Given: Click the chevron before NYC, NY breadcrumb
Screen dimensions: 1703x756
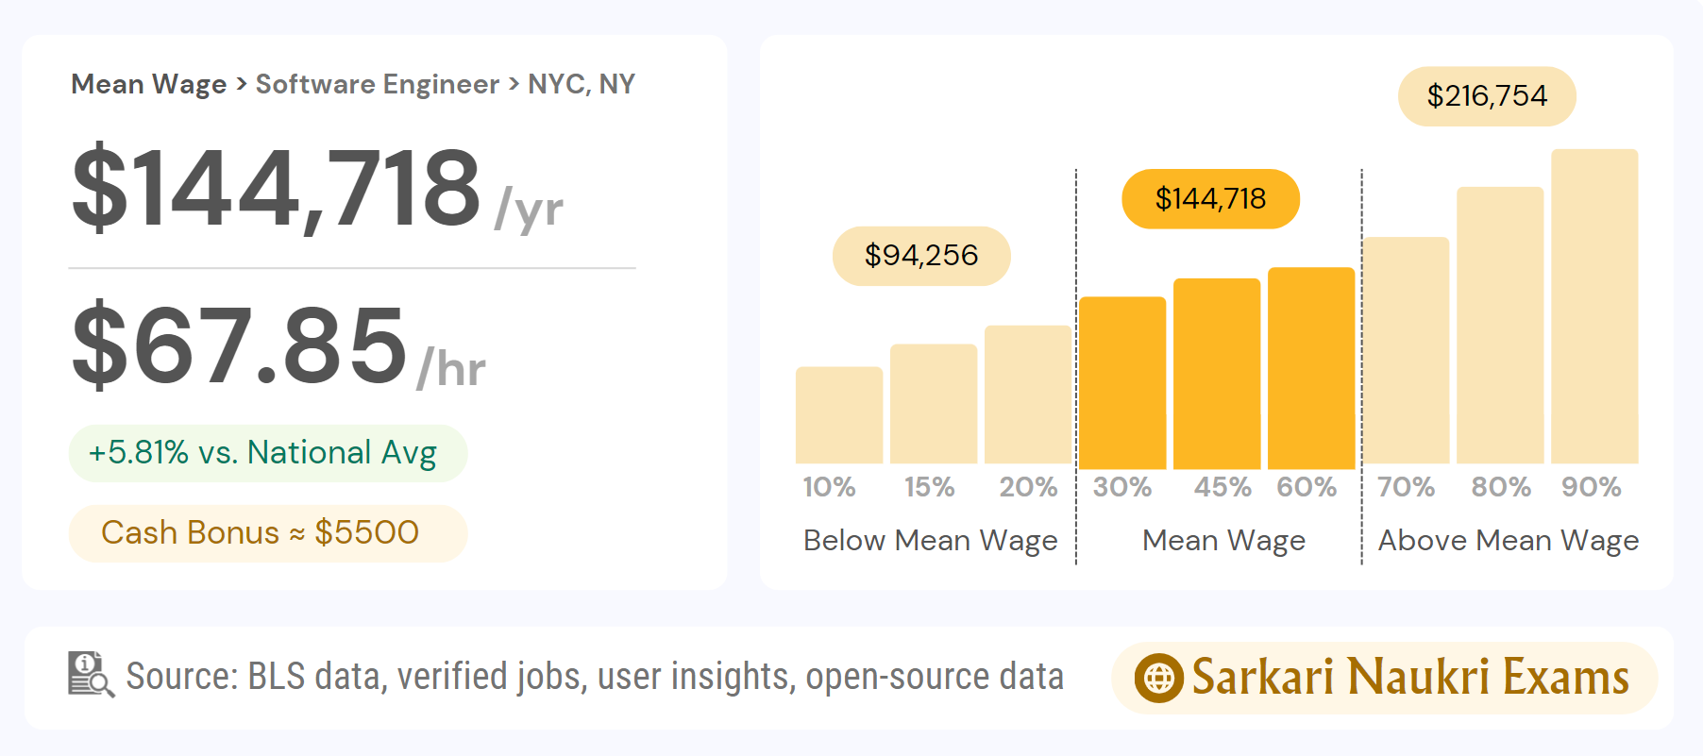Looking at the screenshot, I should [x=514, y=84].
